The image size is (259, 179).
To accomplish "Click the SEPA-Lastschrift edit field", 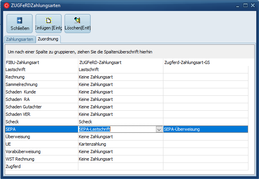I will tap(117, 129).
